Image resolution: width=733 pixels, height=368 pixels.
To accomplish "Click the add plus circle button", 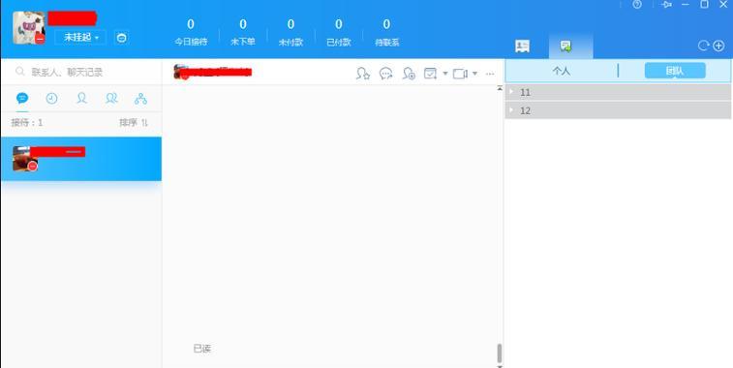I will (718, 46).
